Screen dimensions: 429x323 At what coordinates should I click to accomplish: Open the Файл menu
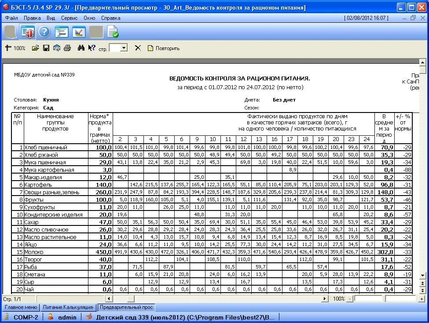(11, 18)
